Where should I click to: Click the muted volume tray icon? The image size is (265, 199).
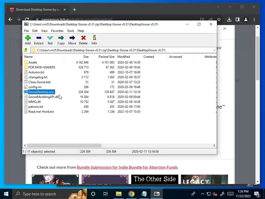click(x=215, y=194)
